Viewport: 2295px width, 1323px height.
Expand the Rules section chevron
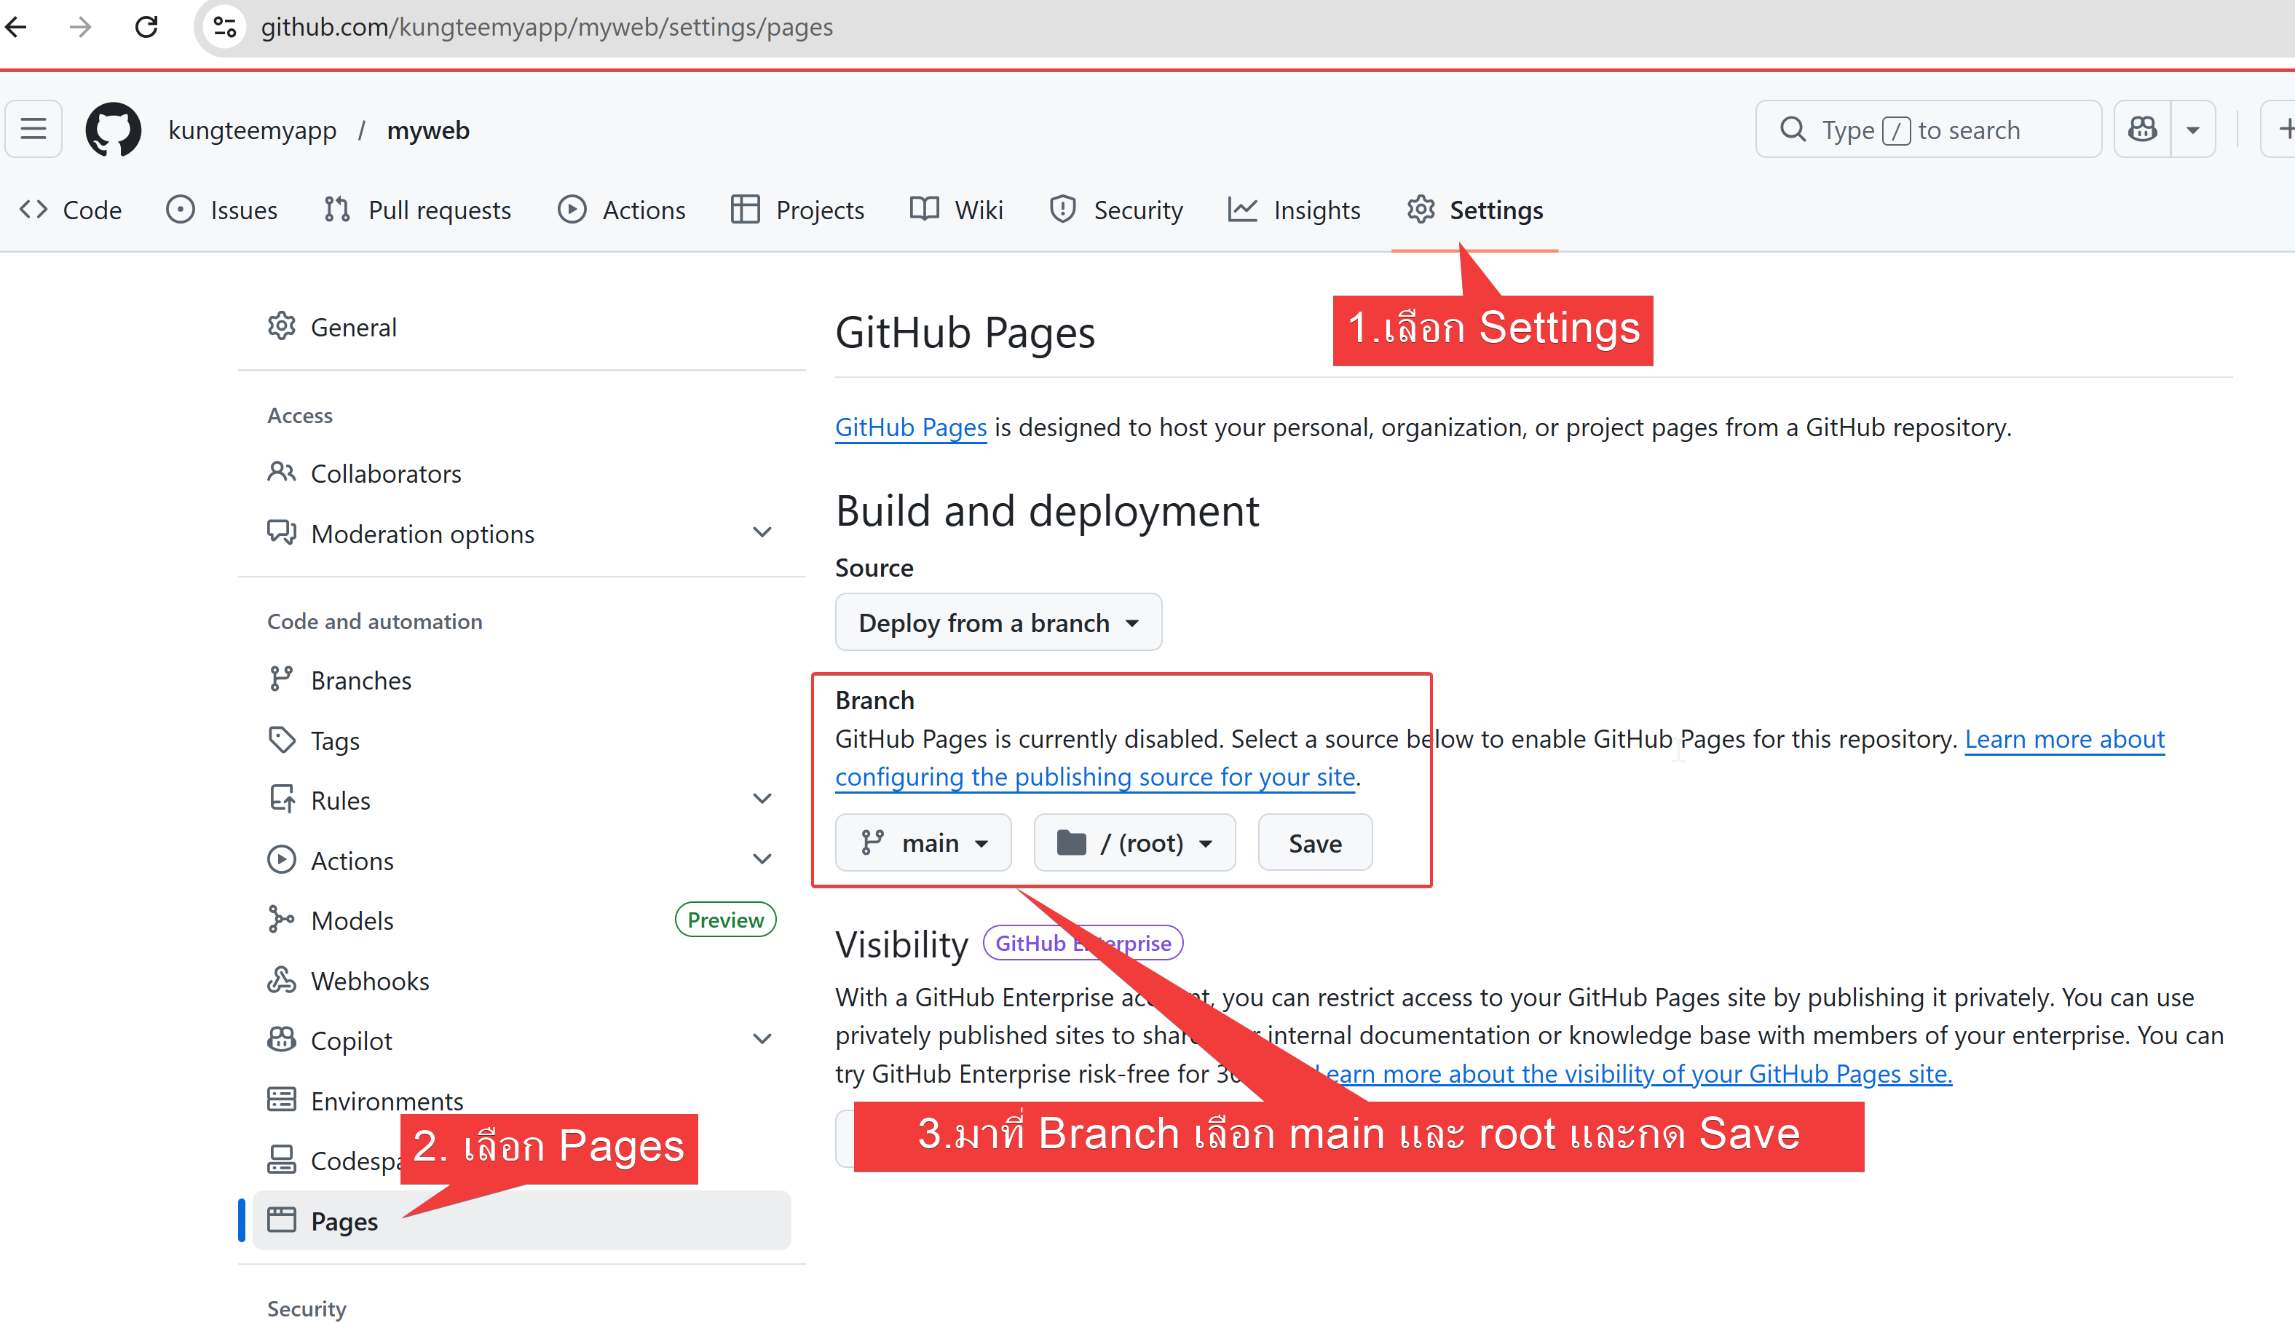pos(762,799)
